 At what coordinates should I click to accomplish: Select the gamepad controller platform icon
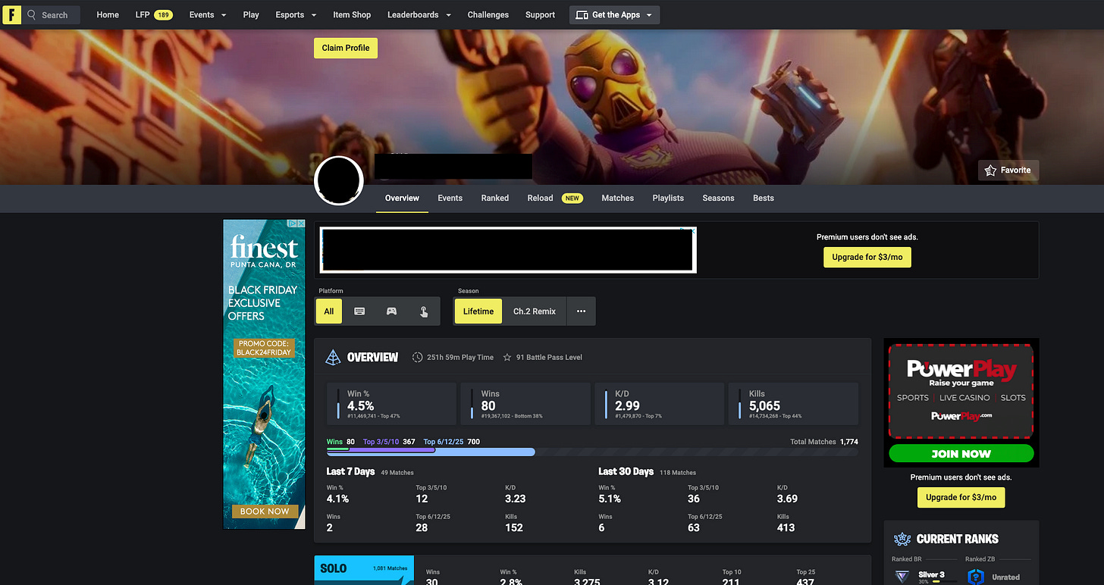pyautogui.click(x=391, y=311)
